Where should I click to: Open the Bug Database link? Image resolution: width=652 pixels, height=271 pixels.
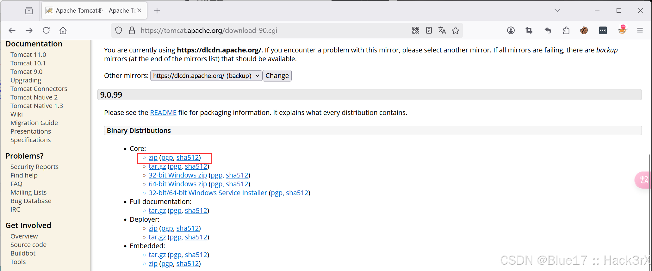coord(31,201)
